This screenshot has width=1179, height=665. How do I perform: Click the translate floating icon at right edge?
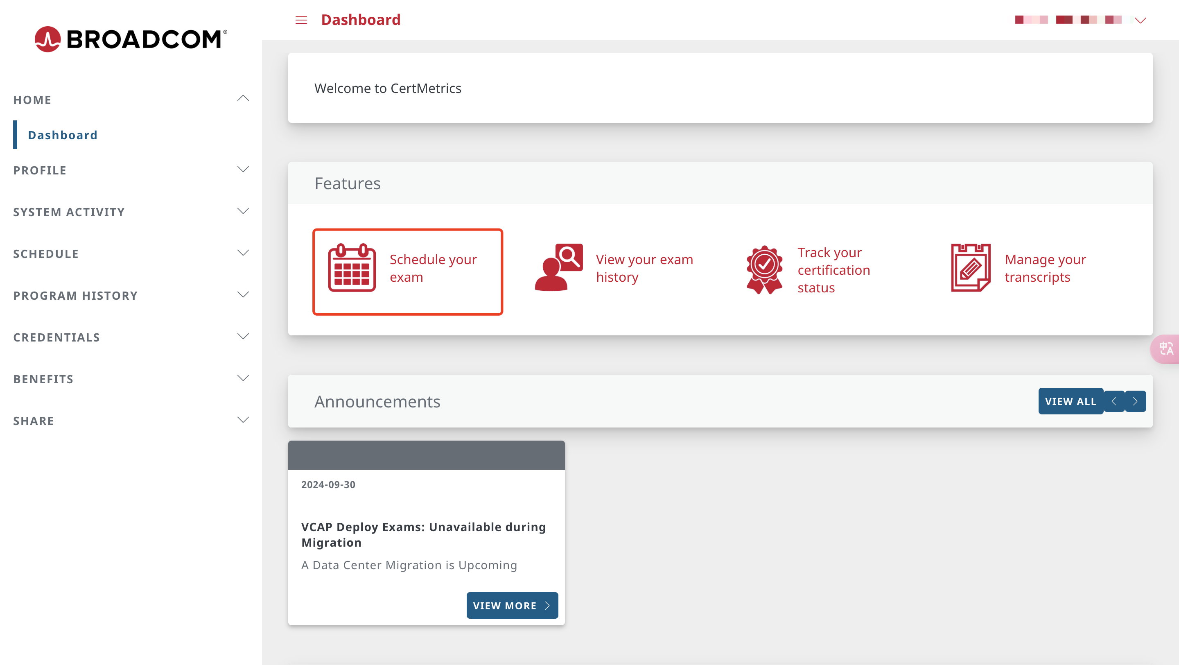pyautogui.click(x=1166, y=349)
